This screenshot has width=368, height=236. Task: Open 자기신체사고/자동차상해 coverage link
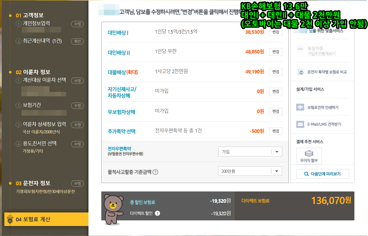122,92
